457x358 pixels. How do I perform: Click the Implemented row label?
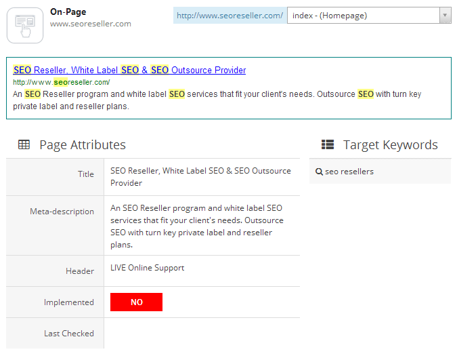click(x=69, y=302)
